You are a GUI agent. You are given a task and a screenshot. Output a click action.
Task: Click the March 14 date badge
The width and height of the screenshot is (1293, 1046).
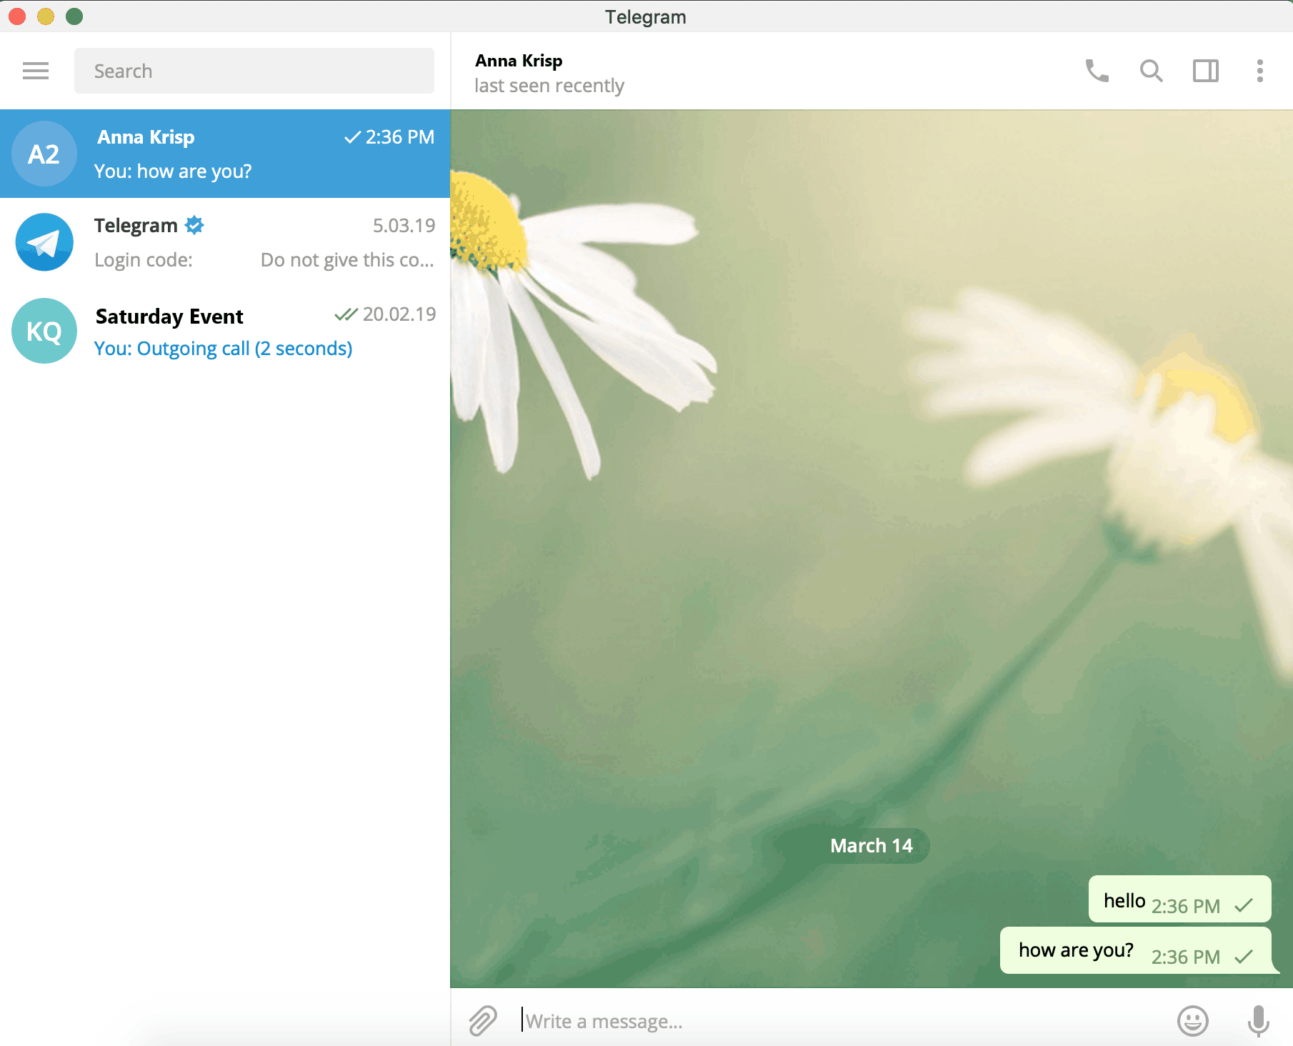872,846
